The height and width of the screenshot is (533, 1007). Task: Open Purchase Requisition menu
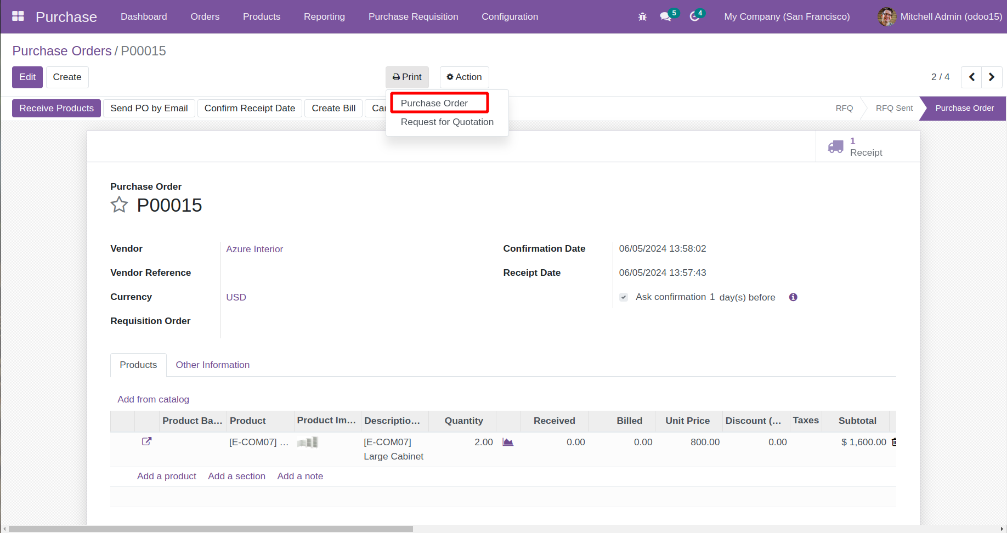(x=413, y=17)
